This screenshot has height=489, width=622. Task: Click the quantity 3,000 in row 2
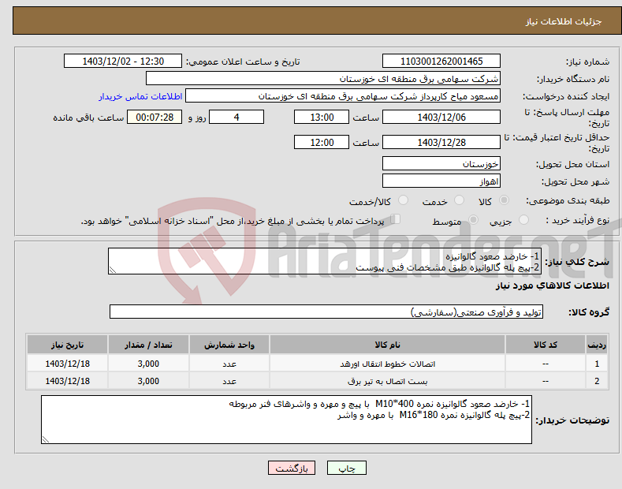tap(148, 381)
